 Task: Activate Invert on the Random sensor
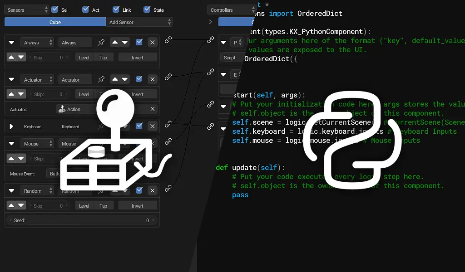(138, 205)
